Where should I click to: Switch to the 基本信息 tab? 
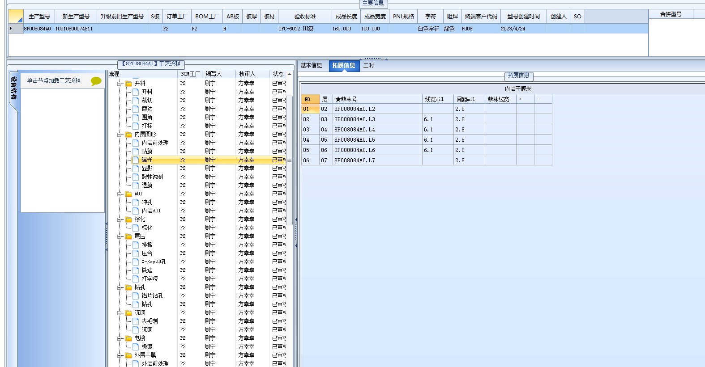point(312,65)
